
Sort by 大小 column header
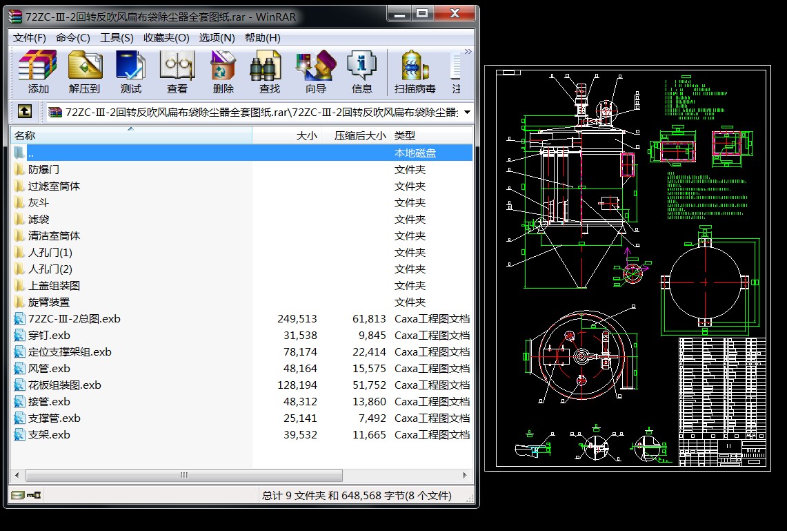point(286,136)
